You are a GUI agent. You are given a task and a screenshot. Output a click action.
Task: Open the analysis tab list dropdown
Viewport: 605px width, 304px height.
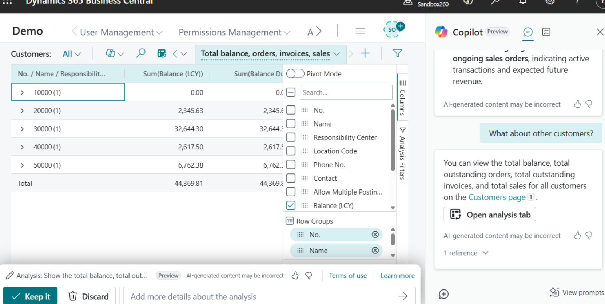point(184,54)
